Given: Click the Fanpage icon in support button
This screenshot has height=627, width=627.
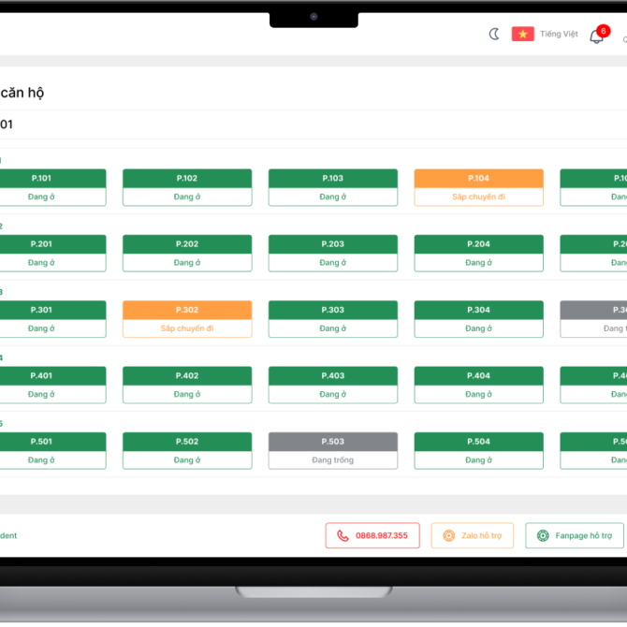Looking at the screenshot, I should (543, 535).
